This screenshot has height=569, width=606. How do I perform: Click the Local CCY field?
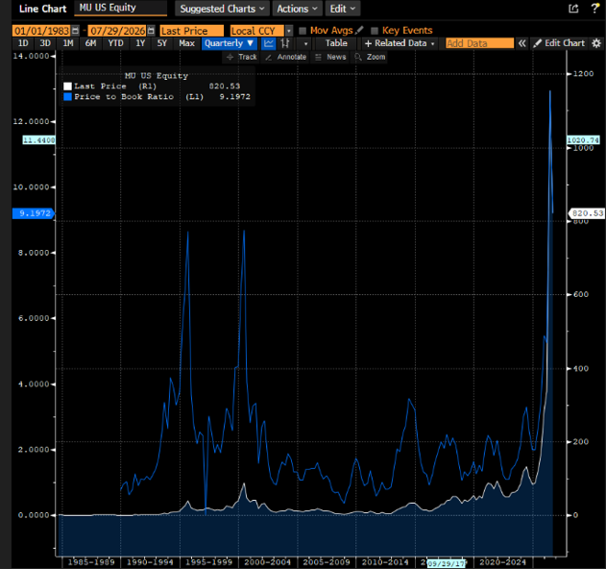(257, 31)
